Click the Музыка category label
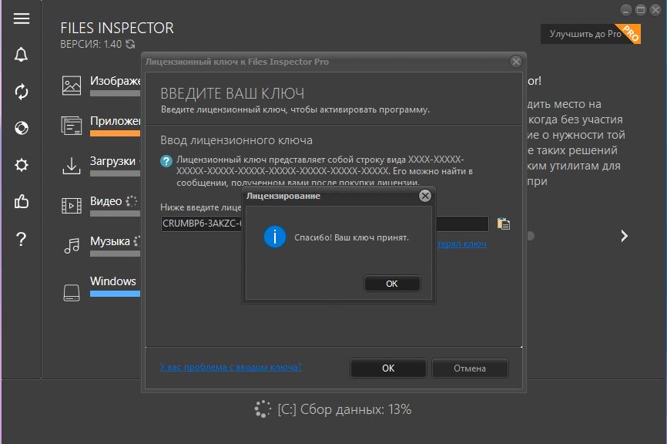The height and width of the screenshot is (444, 667). tap(109, 241)
